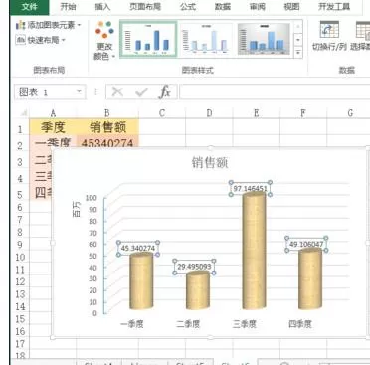Open the 快速布局 dropdown

[40, 40]
